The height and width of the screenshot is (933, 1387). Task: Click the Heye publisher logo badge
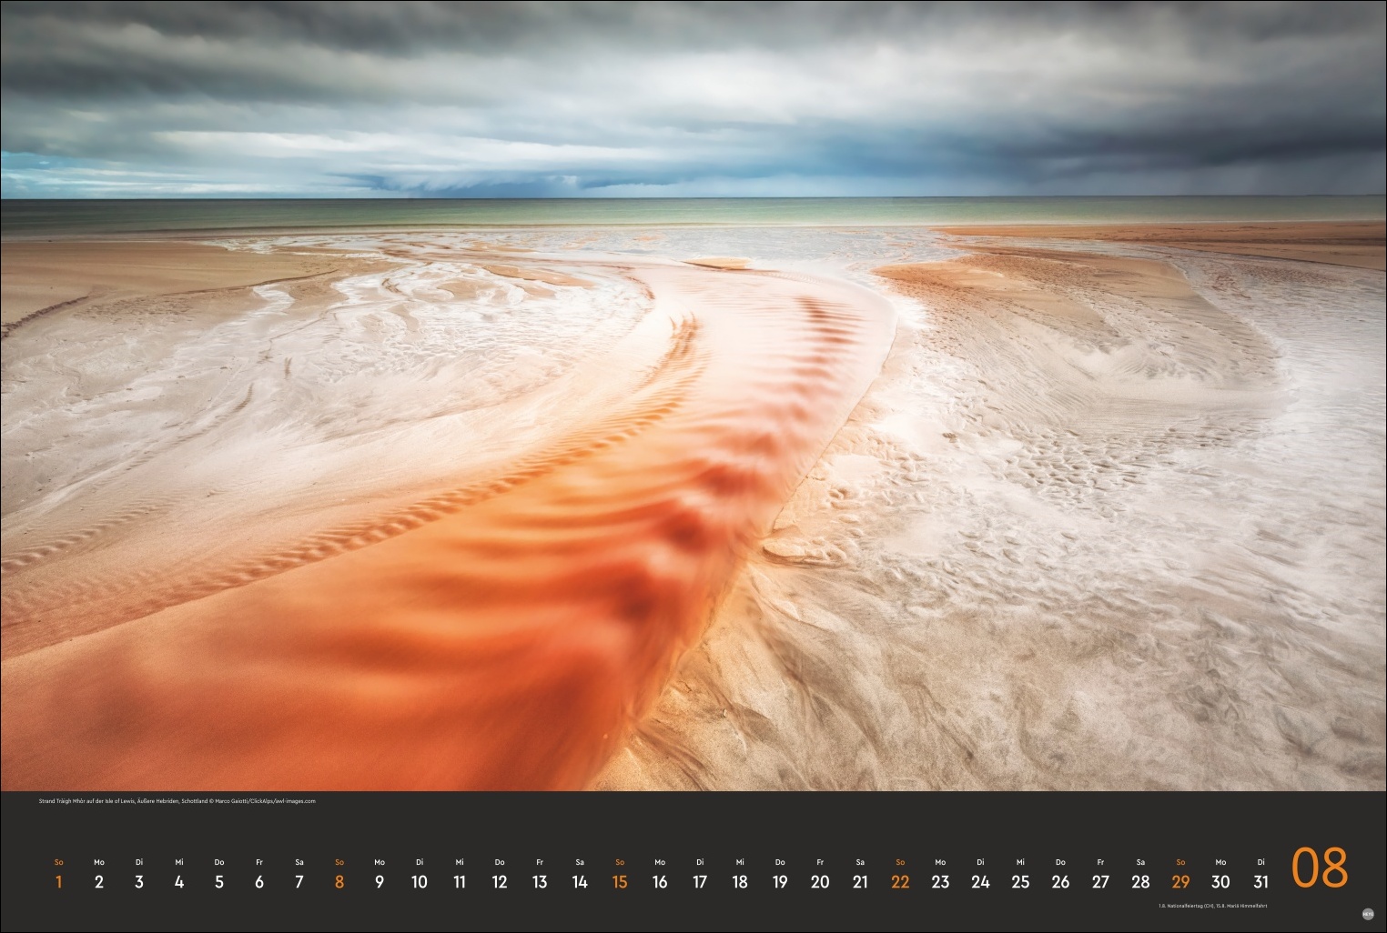(1368, 917)
